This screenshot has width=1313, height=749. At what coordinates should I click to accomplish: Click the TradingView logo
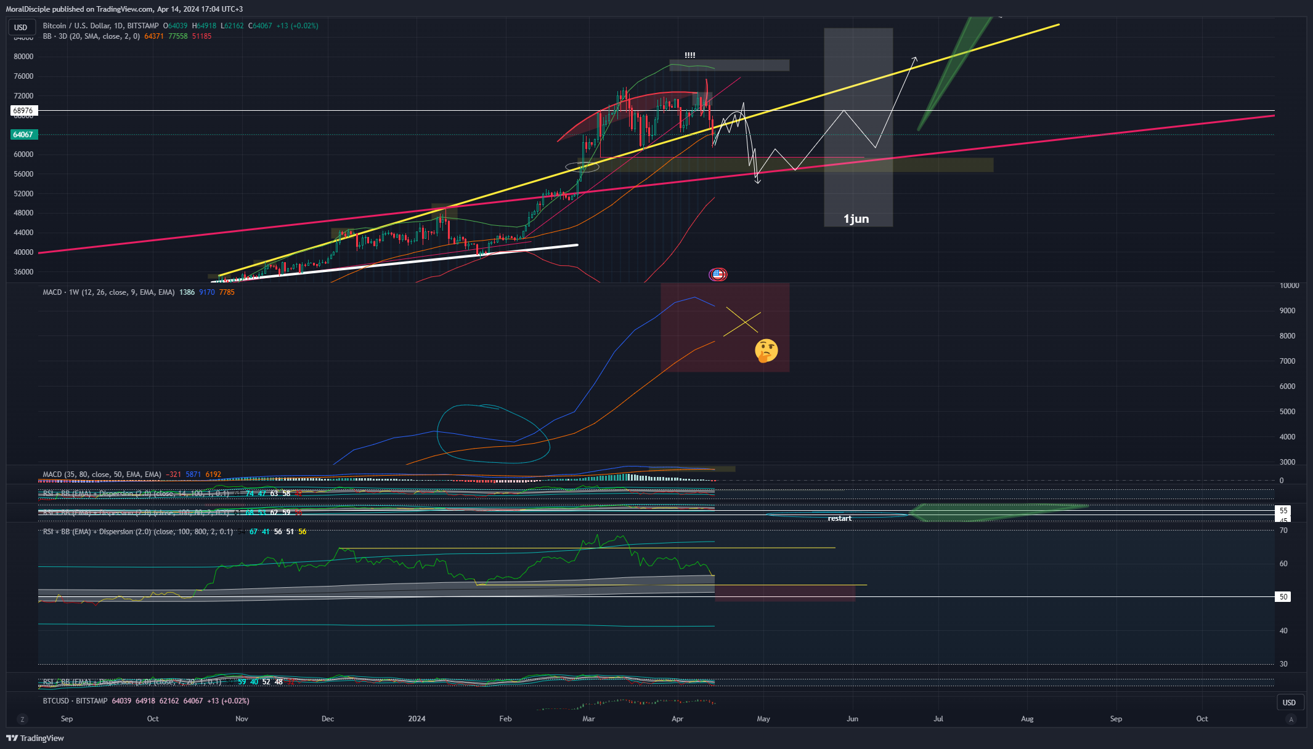35,738
